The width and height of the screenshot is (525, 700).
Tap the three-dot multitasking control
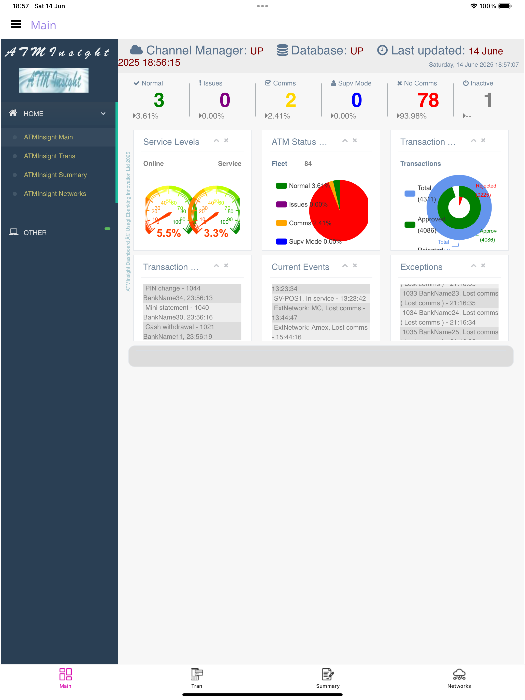pyautogui.click(x=262, y=6)
